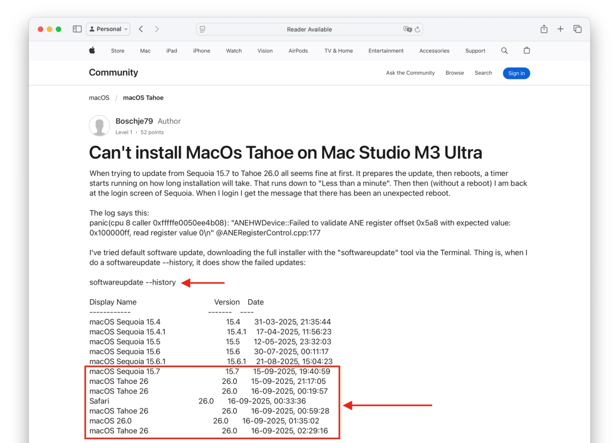The image size is (612, 443).
Task: Click the Sign in button
Action: point(516,73)
